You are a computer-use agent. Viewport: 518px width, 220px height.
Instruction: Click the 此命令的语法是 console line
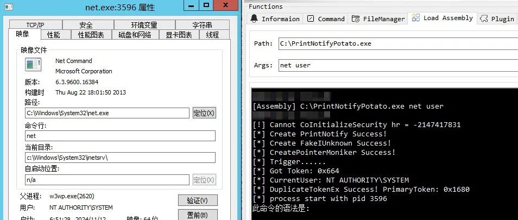[x=281, y=209]
